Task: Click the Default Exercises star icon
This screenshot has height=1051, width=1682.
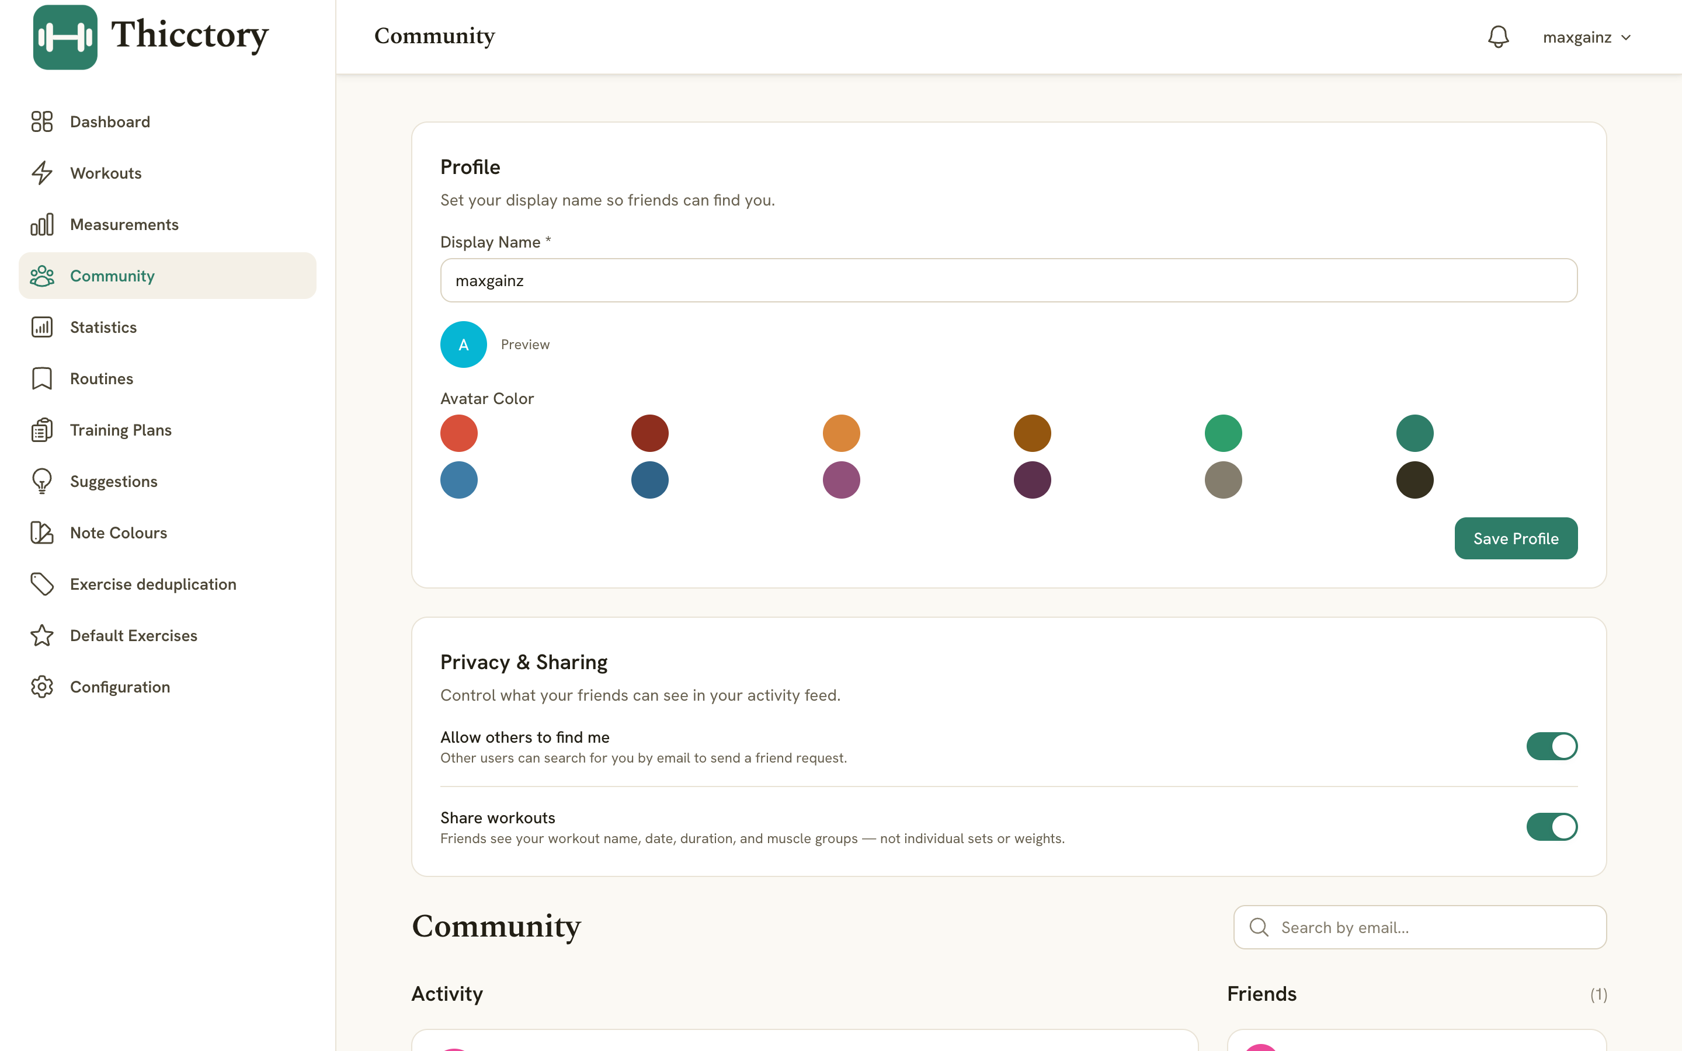Action: point(41,635)
